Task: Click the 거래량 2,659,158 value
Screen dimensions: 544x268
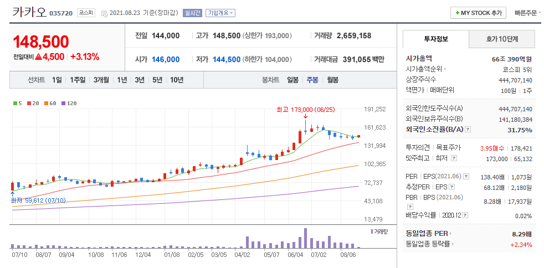Action: pos(354,35)
